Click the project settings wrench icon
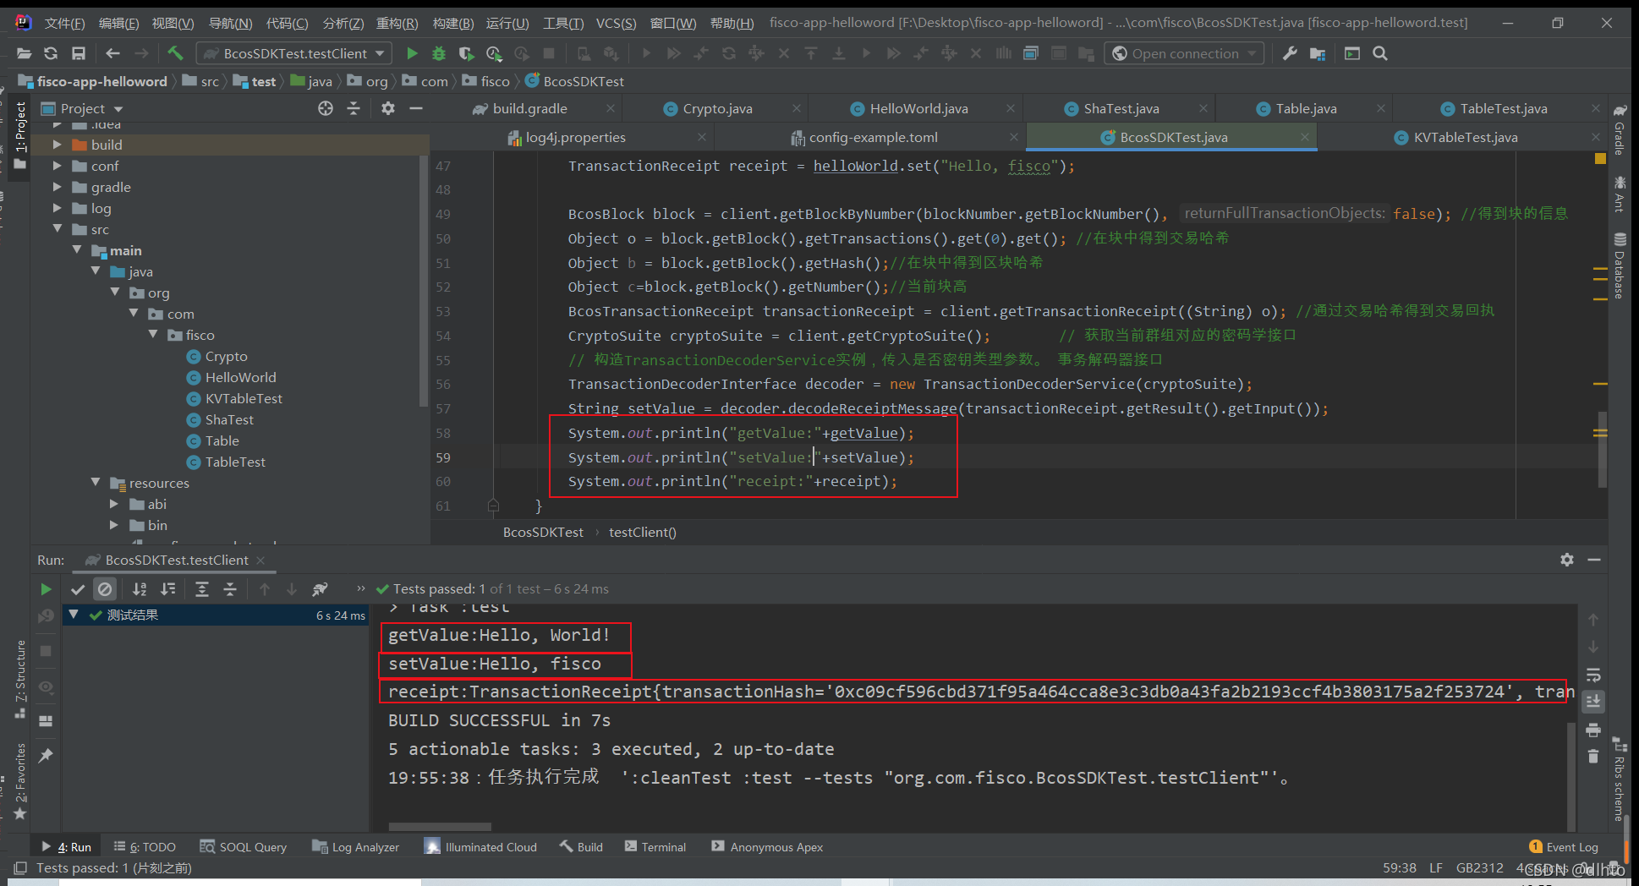Image resolution: width=1639 pixels, height=886 pixels. click(x=1290, y=53)
